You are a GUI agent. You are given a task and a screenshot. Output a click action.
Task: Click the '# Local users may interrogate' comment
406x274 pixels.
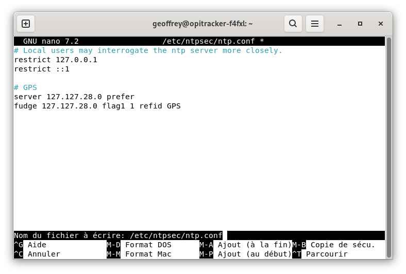pyautogui.click(x=148, y=50)
